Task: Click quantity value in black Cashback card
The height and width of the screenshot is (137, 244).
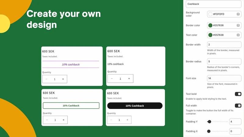Action: point(119,120)
